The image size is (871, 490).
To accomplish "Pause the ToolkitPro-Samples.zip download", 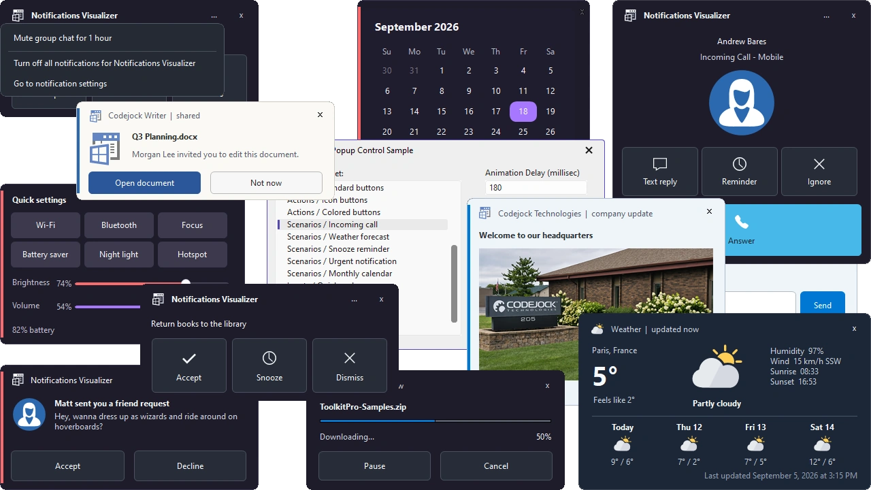I will (x=374, y=466).
